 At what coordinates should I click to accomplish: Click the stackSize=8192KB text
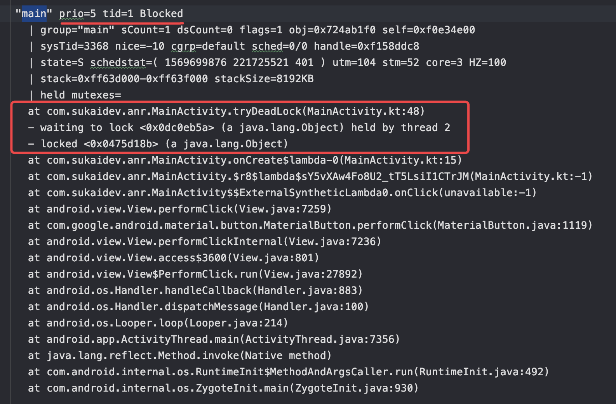click(264, 79)
